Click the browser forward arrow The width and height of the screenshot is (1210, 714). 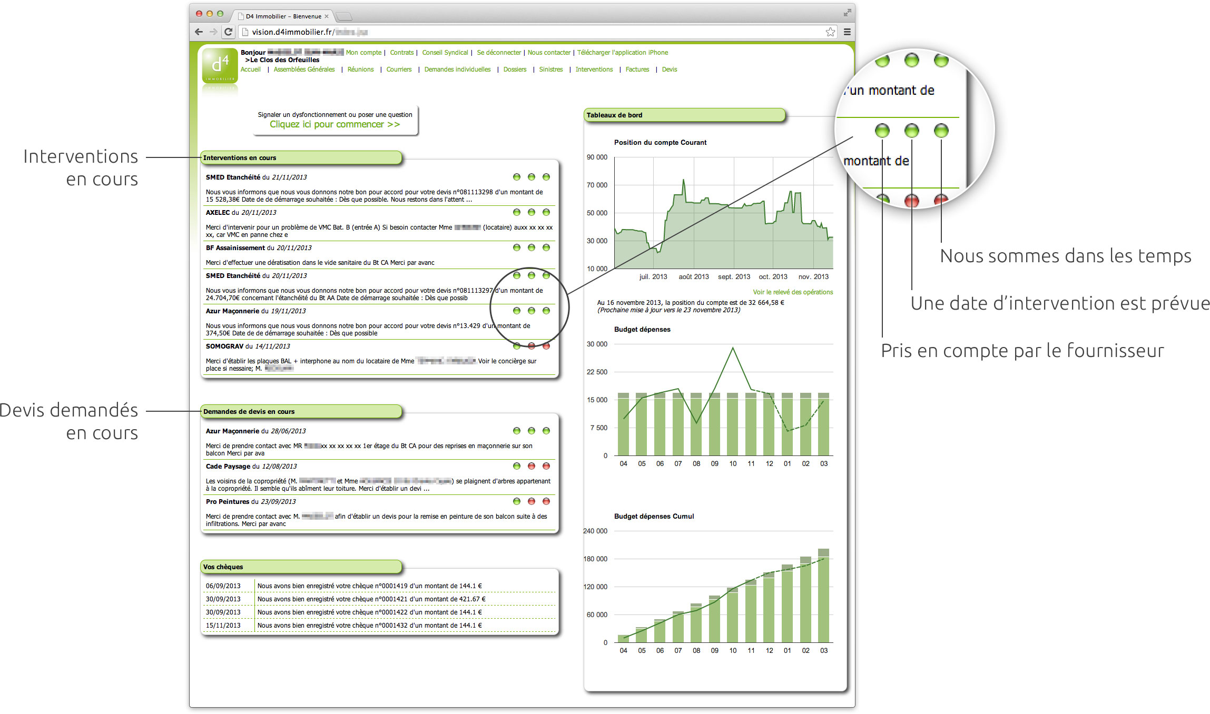click(x=213, y=32)
